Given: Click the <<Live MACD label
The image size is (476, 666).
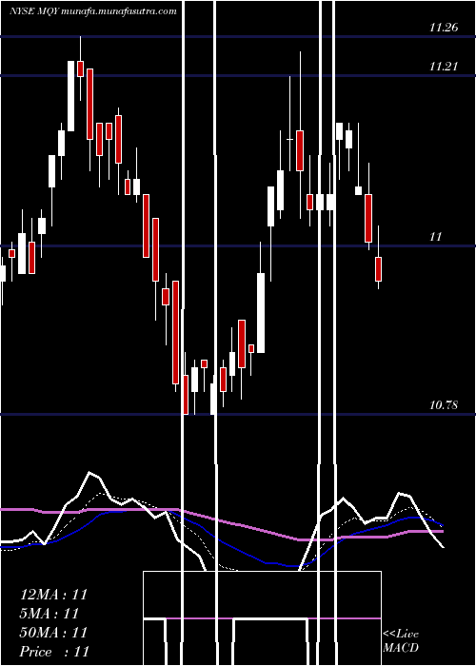Looking at the screenshot, I should tap(401, 641).
